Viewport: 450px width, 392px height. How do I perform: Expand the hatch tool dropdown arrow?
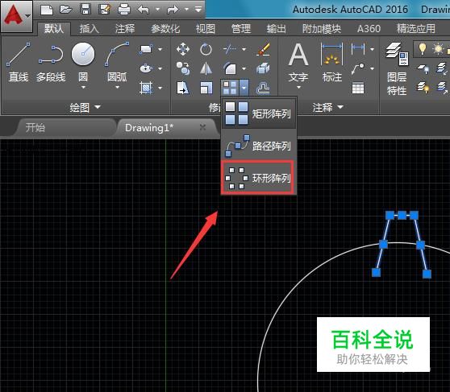pos(160,88)
